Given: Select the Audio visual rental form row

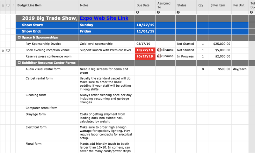Looking at the screenshot, I should click(x=47, y=71).
